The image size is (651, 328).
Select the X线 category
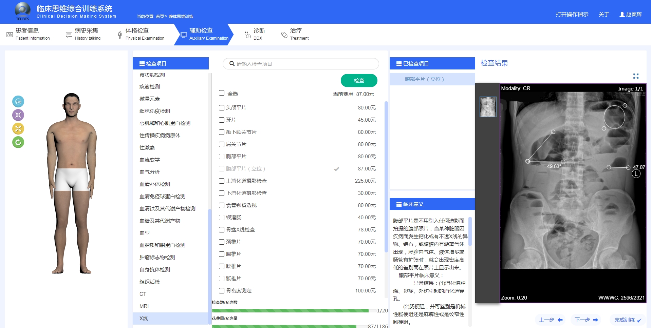pyautogui.click(x=170, y=319)
